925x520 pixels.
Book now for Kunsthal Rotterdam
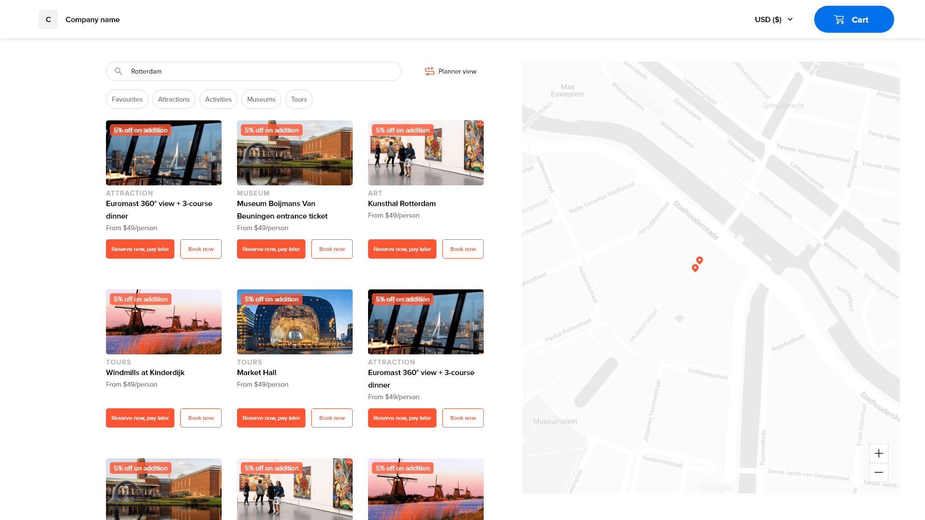pos(462,249)
